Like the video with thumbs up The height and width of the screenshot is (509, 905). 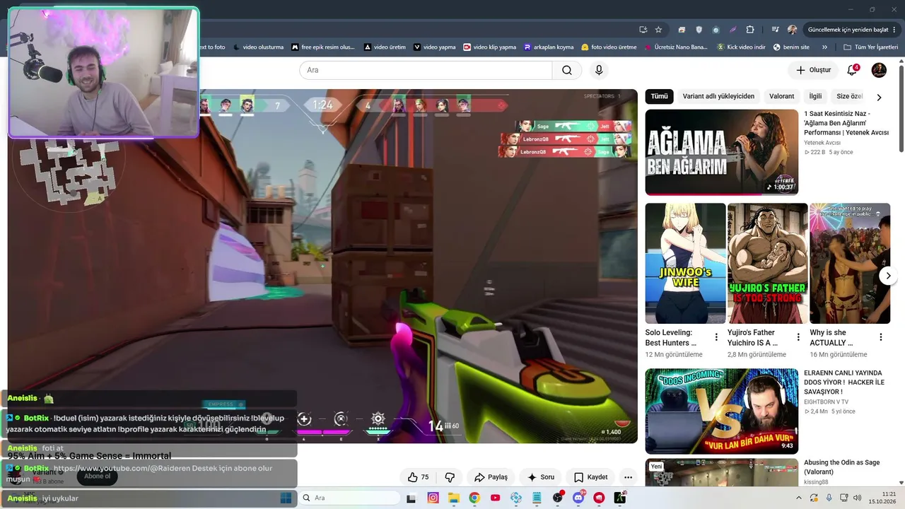pos(418,477)
